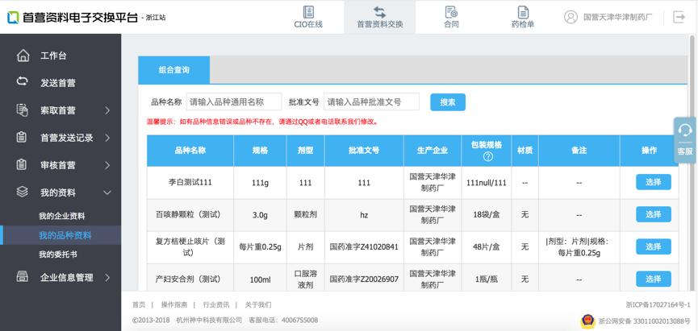
Task: Click the 首营发送记录 clipboard icon
Action: point(22,138)
